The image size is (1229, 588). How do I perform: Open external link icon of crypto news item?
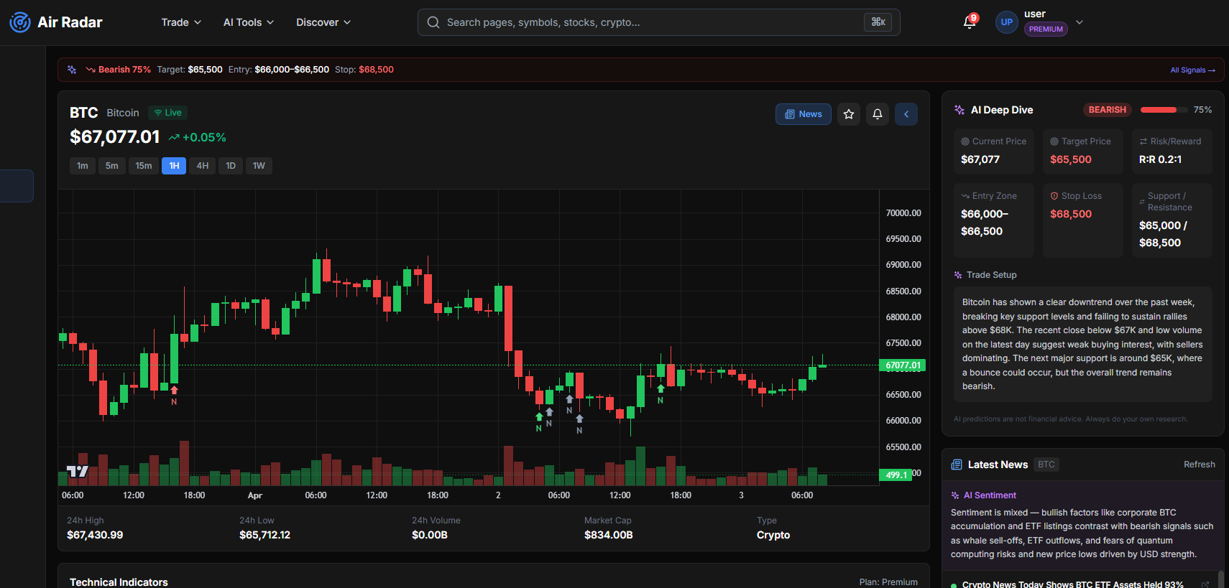pyautogui.click(x=1205, y=584)
